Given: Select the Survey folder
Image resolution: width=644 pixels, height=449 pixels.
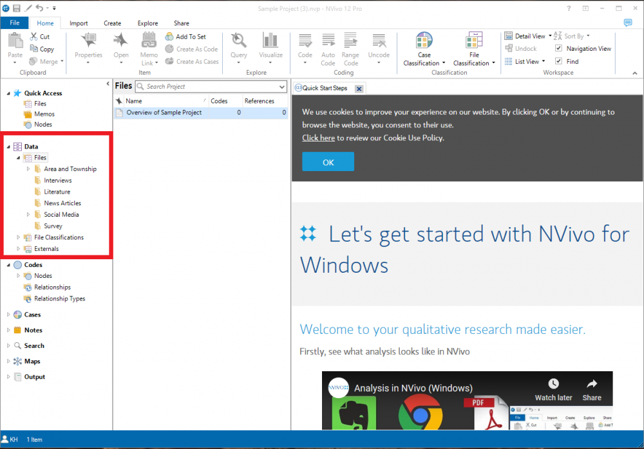Looking at the screenshot, I should (x=53, y=226).
